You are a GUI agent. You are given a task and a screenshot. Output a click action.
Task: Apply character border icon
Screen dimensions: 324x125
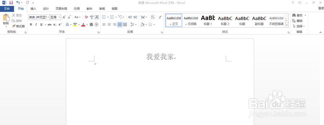(x=97, y=17)
